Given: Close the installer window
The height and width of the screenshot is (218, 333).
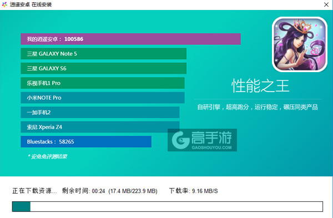Looking at the screenshot, I should coord(326,4).
